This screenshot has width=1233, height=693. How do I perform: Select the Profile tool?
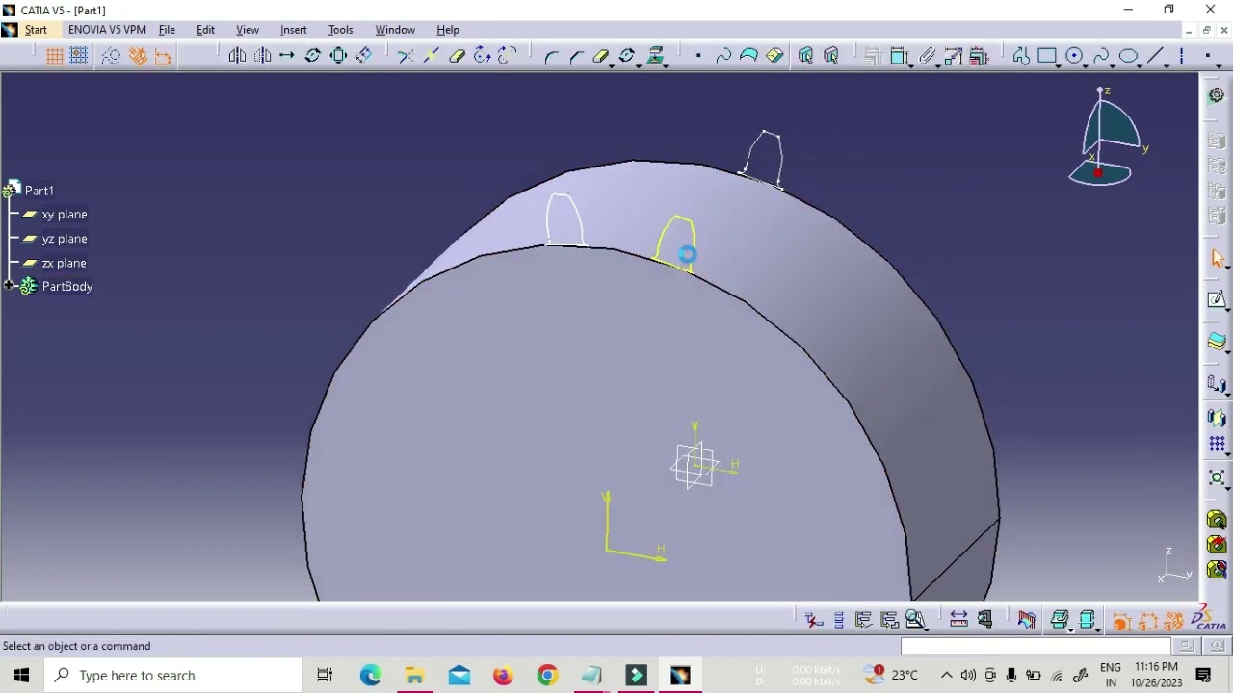tap(1021, 56)
